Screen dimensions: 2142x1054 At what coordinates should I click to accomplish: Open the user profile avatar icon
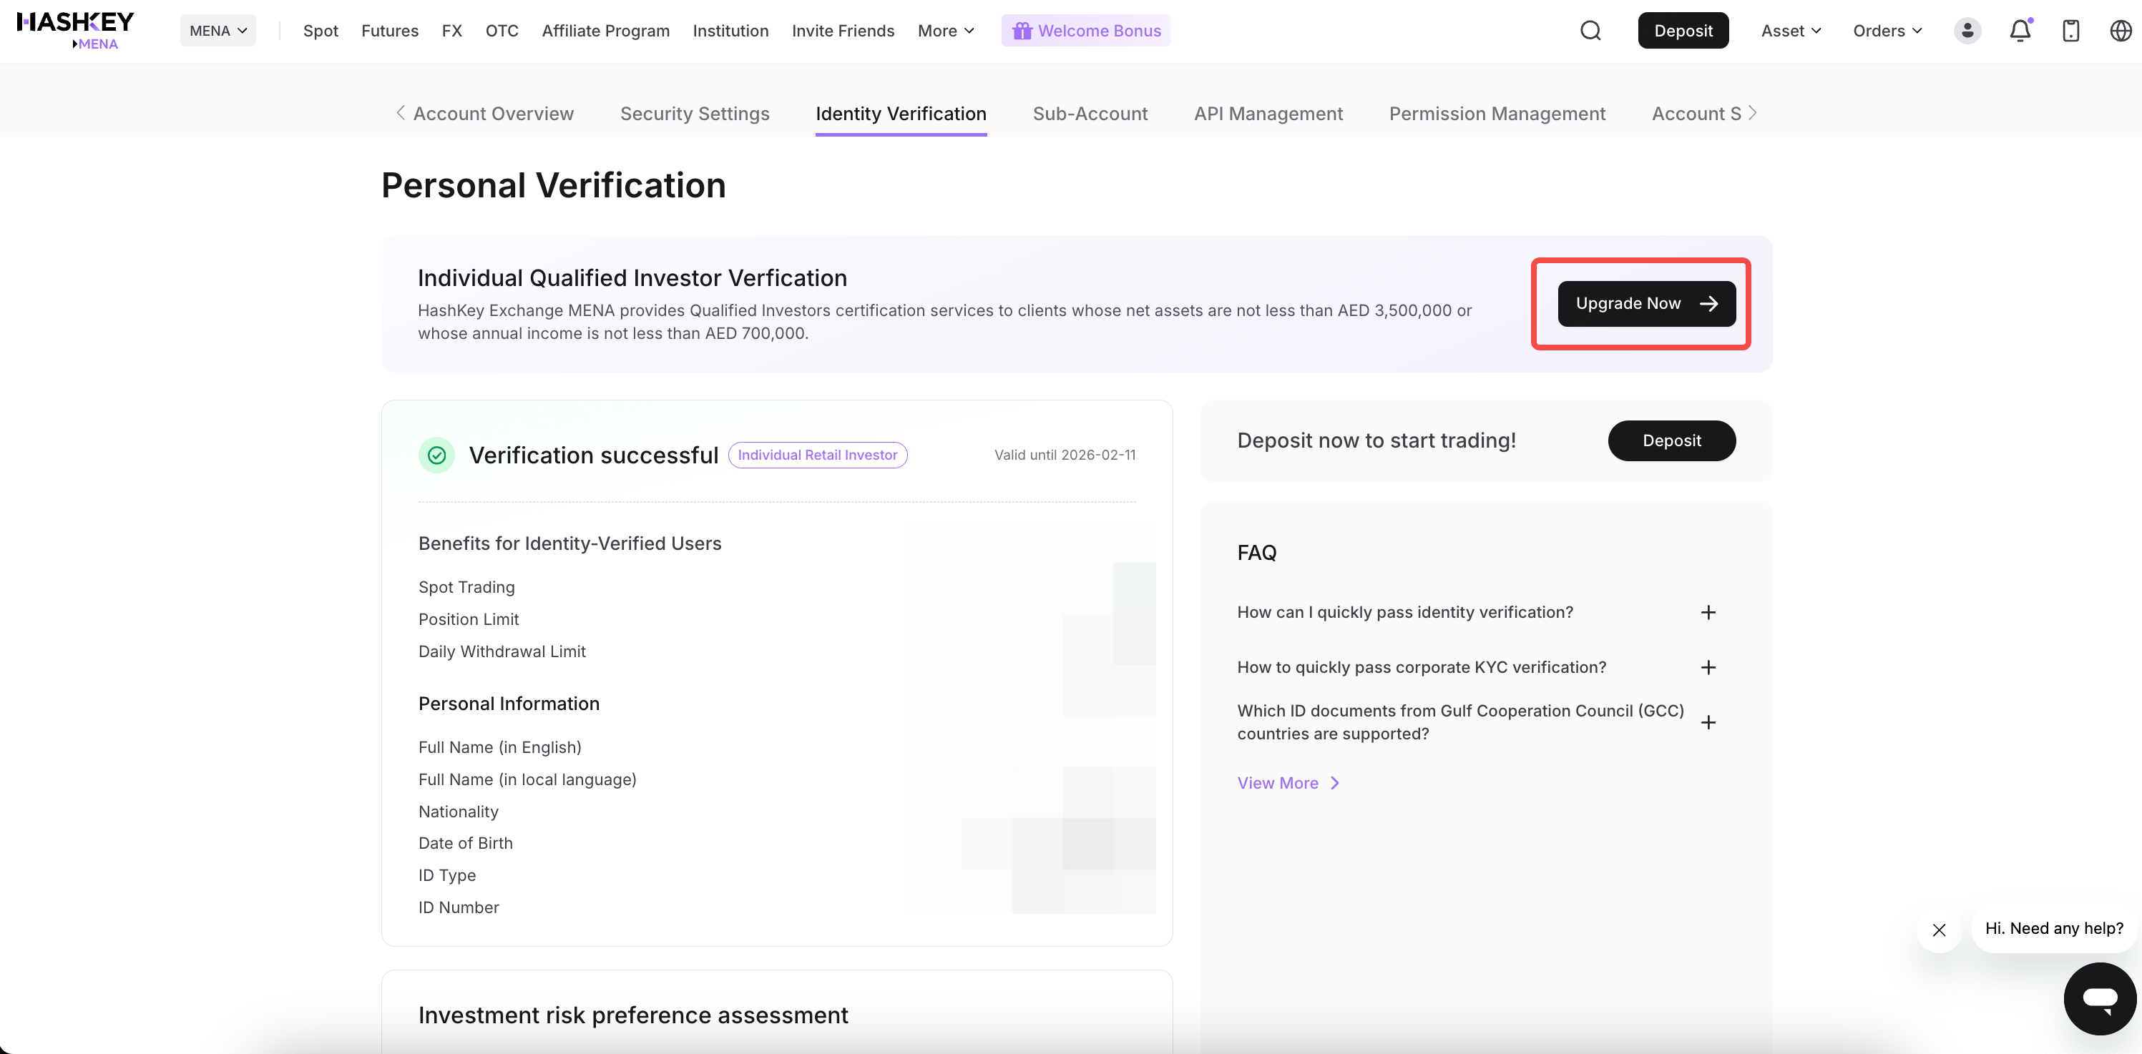1967,31
